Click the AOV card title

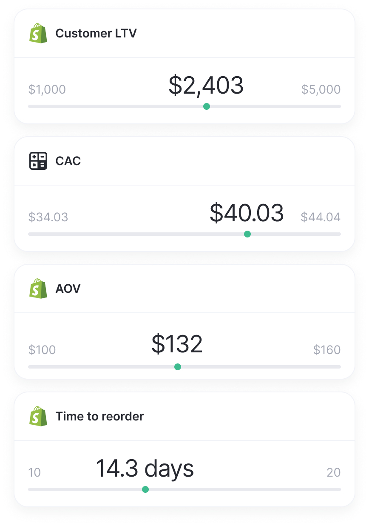pyautogui.click(x=68, y=289)
